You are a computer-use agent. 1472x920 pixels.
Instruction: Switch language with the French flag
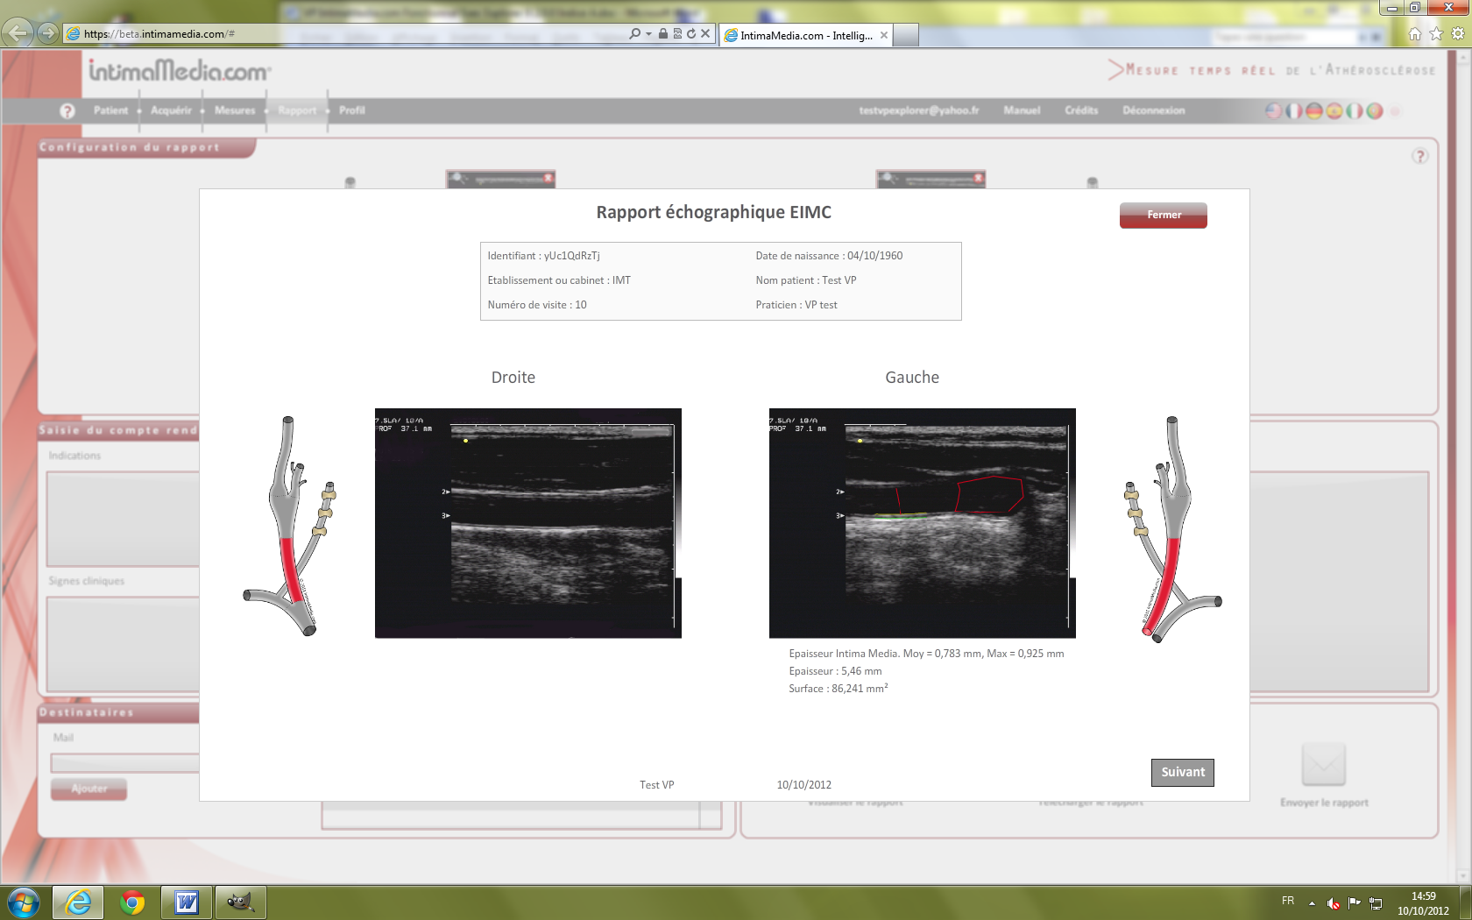[1293, 111]
